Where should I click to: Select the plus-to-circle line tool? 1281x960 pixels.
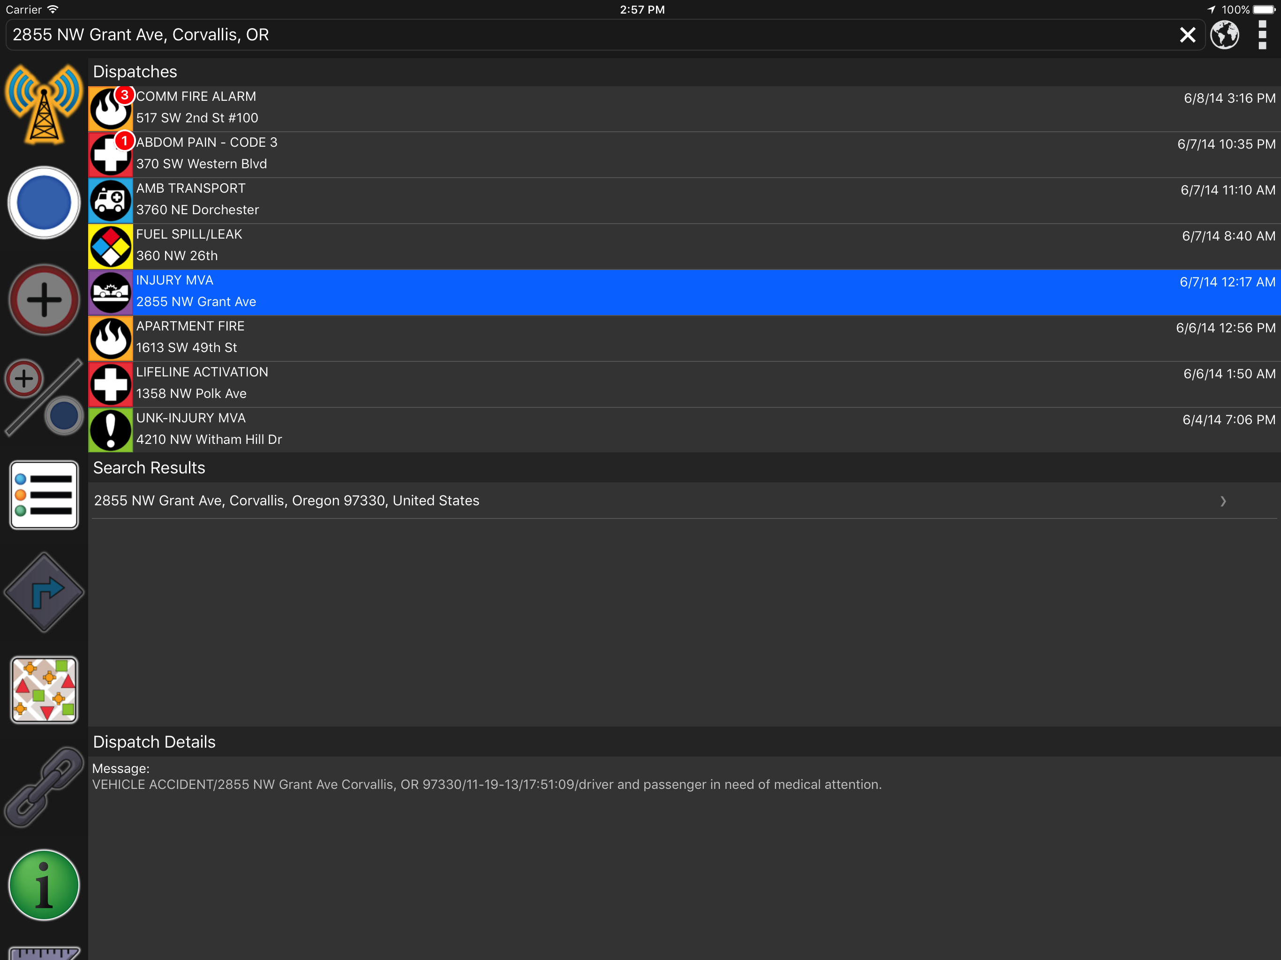coord(44,397)
